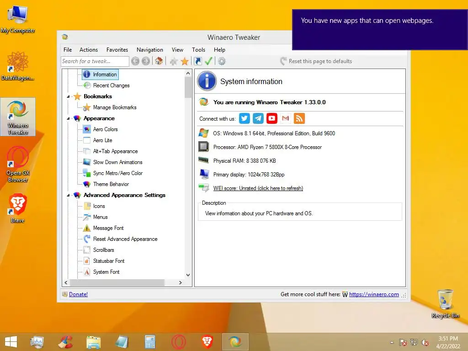This screenshot has width=468, height=351.
Task: Click the forward navigation arrow in toolbar
Action: [x=146, y=61]
